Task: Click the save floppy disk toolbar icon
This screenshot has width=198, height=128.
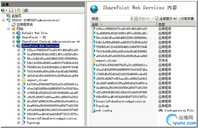Action: click(11, 10)
